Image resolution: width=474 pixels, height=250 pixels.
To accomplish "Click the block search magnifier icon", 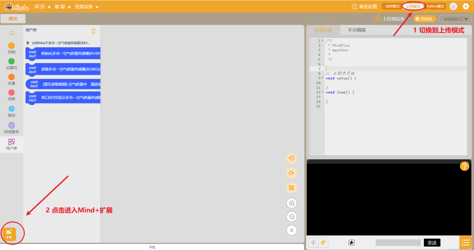I will point(11,33).
